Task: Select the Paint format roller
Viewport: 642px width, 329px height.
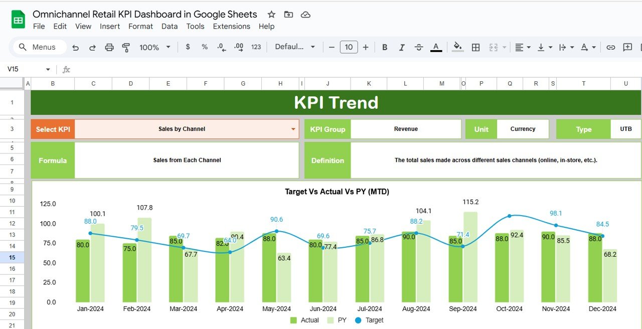Action: click(126, 47)
